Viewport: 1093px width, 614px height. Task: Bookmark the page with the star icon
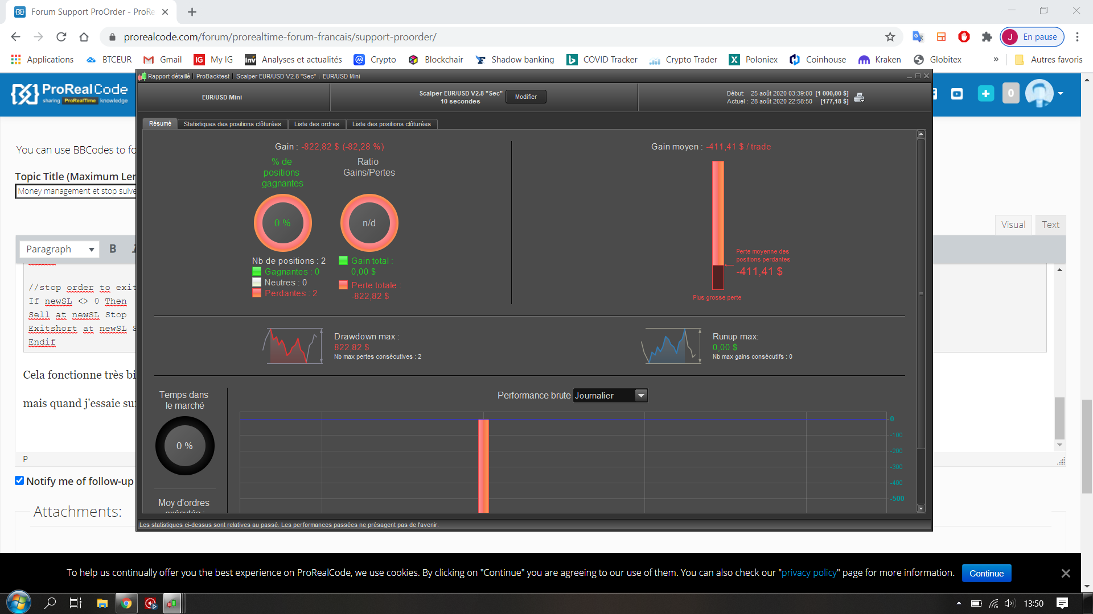coord(890,37)
